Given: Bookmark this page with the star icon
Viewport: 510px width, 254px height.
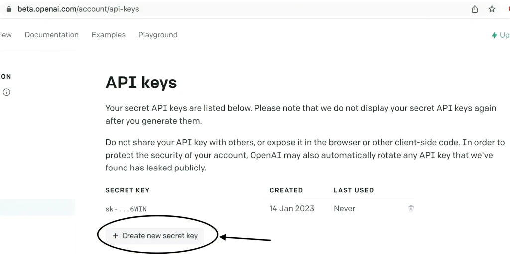Looking at the screenshot, I should [492, 9].
